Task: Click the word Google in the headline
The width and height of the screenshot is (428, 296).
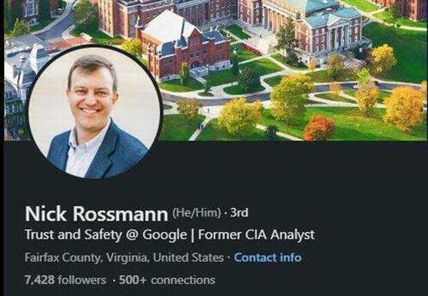Action: click(x=164, y=235)
